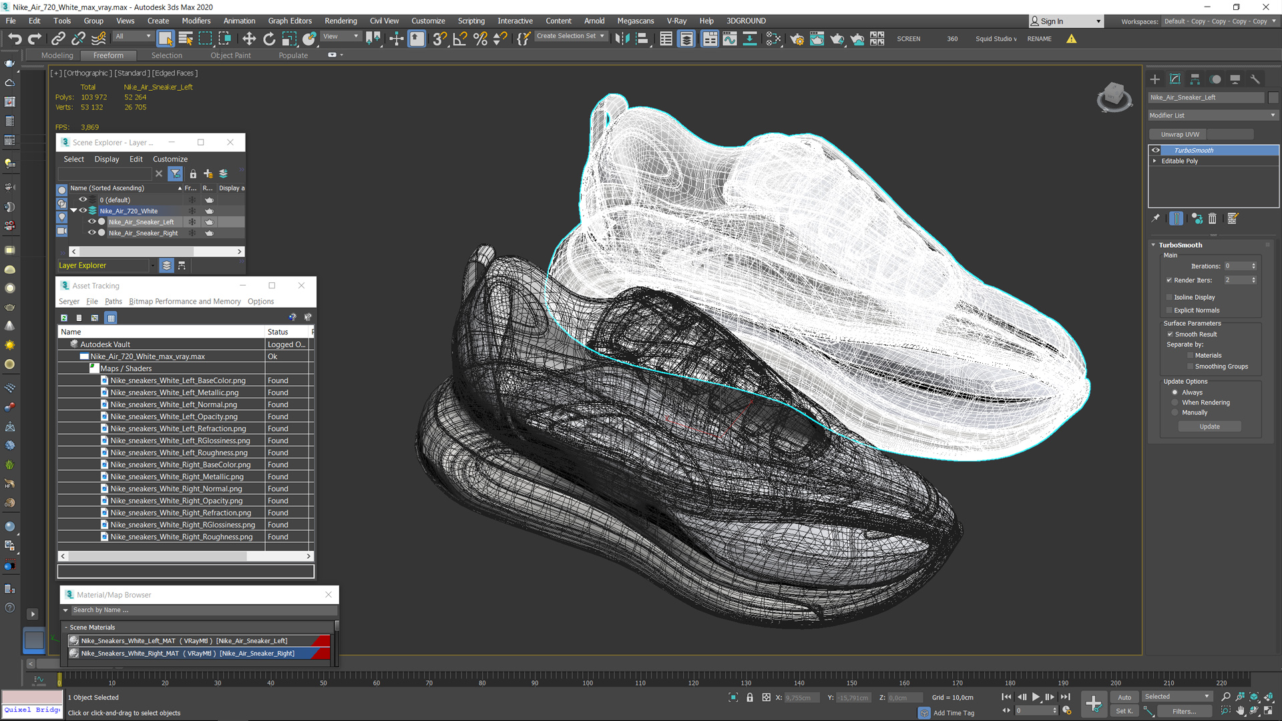
Task: Open the Sign In dropdown
Action: click(1066, 21)
